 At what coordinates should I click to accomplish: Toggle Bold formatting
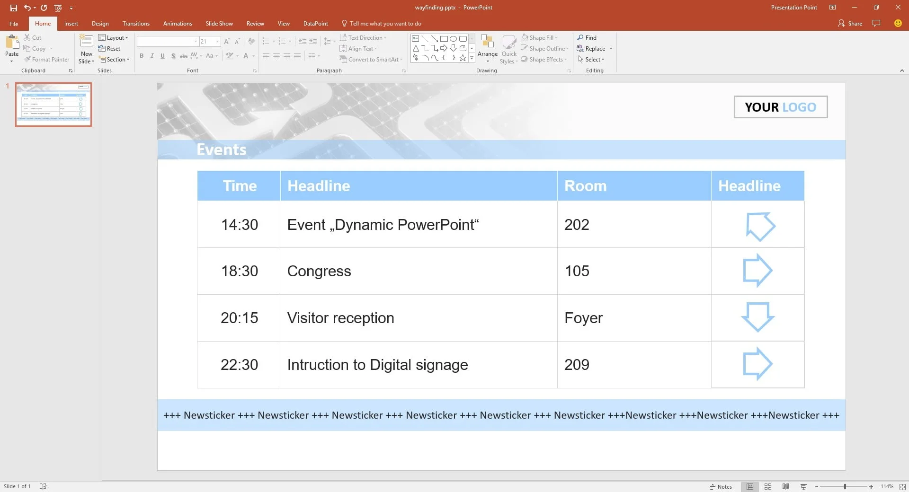point(142,56)
